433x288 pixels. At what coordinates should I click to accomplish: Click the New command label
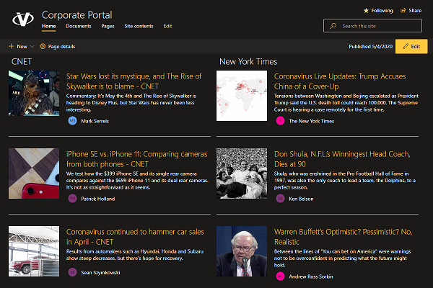click(22, 47)
